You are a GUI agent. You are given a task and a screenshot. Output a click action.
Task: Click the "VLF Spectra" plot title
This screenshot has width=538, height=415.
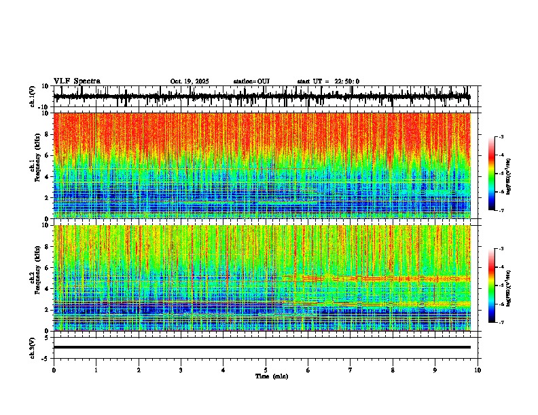pos(77,81)
